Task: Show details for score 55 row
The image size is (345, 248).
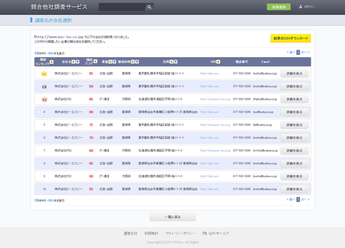Action: click(x=294, y=189)
